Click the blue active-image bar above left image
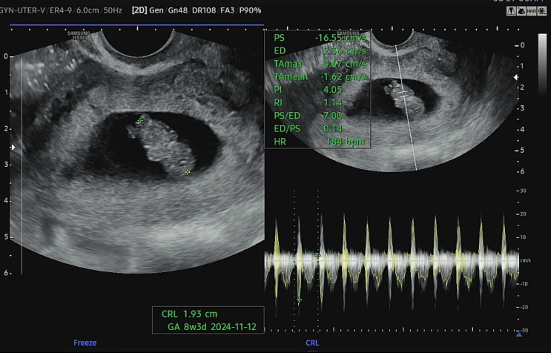 tap(136, 25)
